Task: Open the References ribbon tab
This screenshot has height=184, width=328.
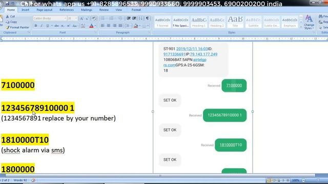Action: tap(67, 10)
